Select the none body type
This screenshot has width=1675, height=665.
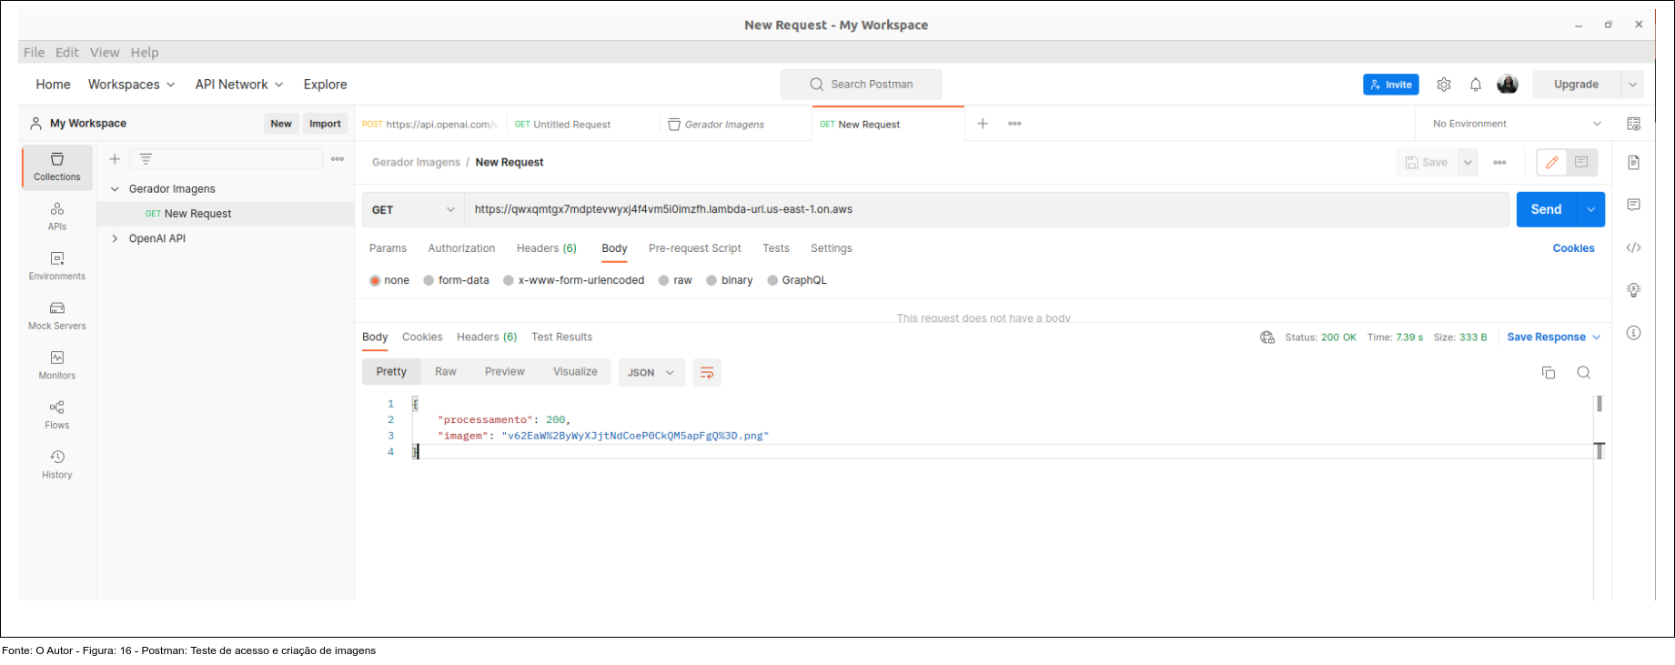389,280
